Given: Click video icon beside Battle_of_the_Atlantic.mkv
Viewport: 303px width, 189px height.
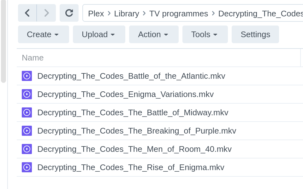Looking at the screenshot, I should [27, 76].
